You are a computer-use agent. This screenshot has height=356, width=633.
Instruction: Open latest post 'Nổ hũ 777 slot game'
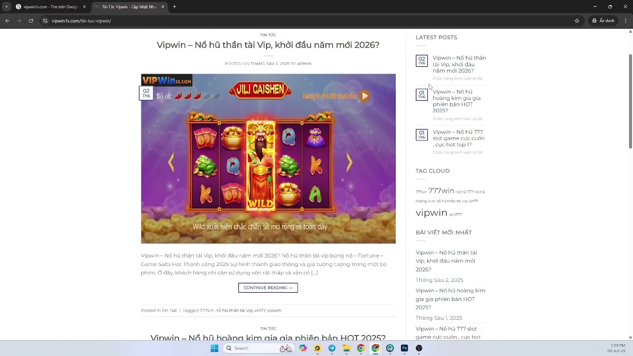coord(459,138)
